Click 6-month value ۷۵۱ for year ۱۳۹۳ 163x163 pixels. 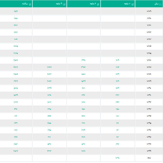pos(83,109)
